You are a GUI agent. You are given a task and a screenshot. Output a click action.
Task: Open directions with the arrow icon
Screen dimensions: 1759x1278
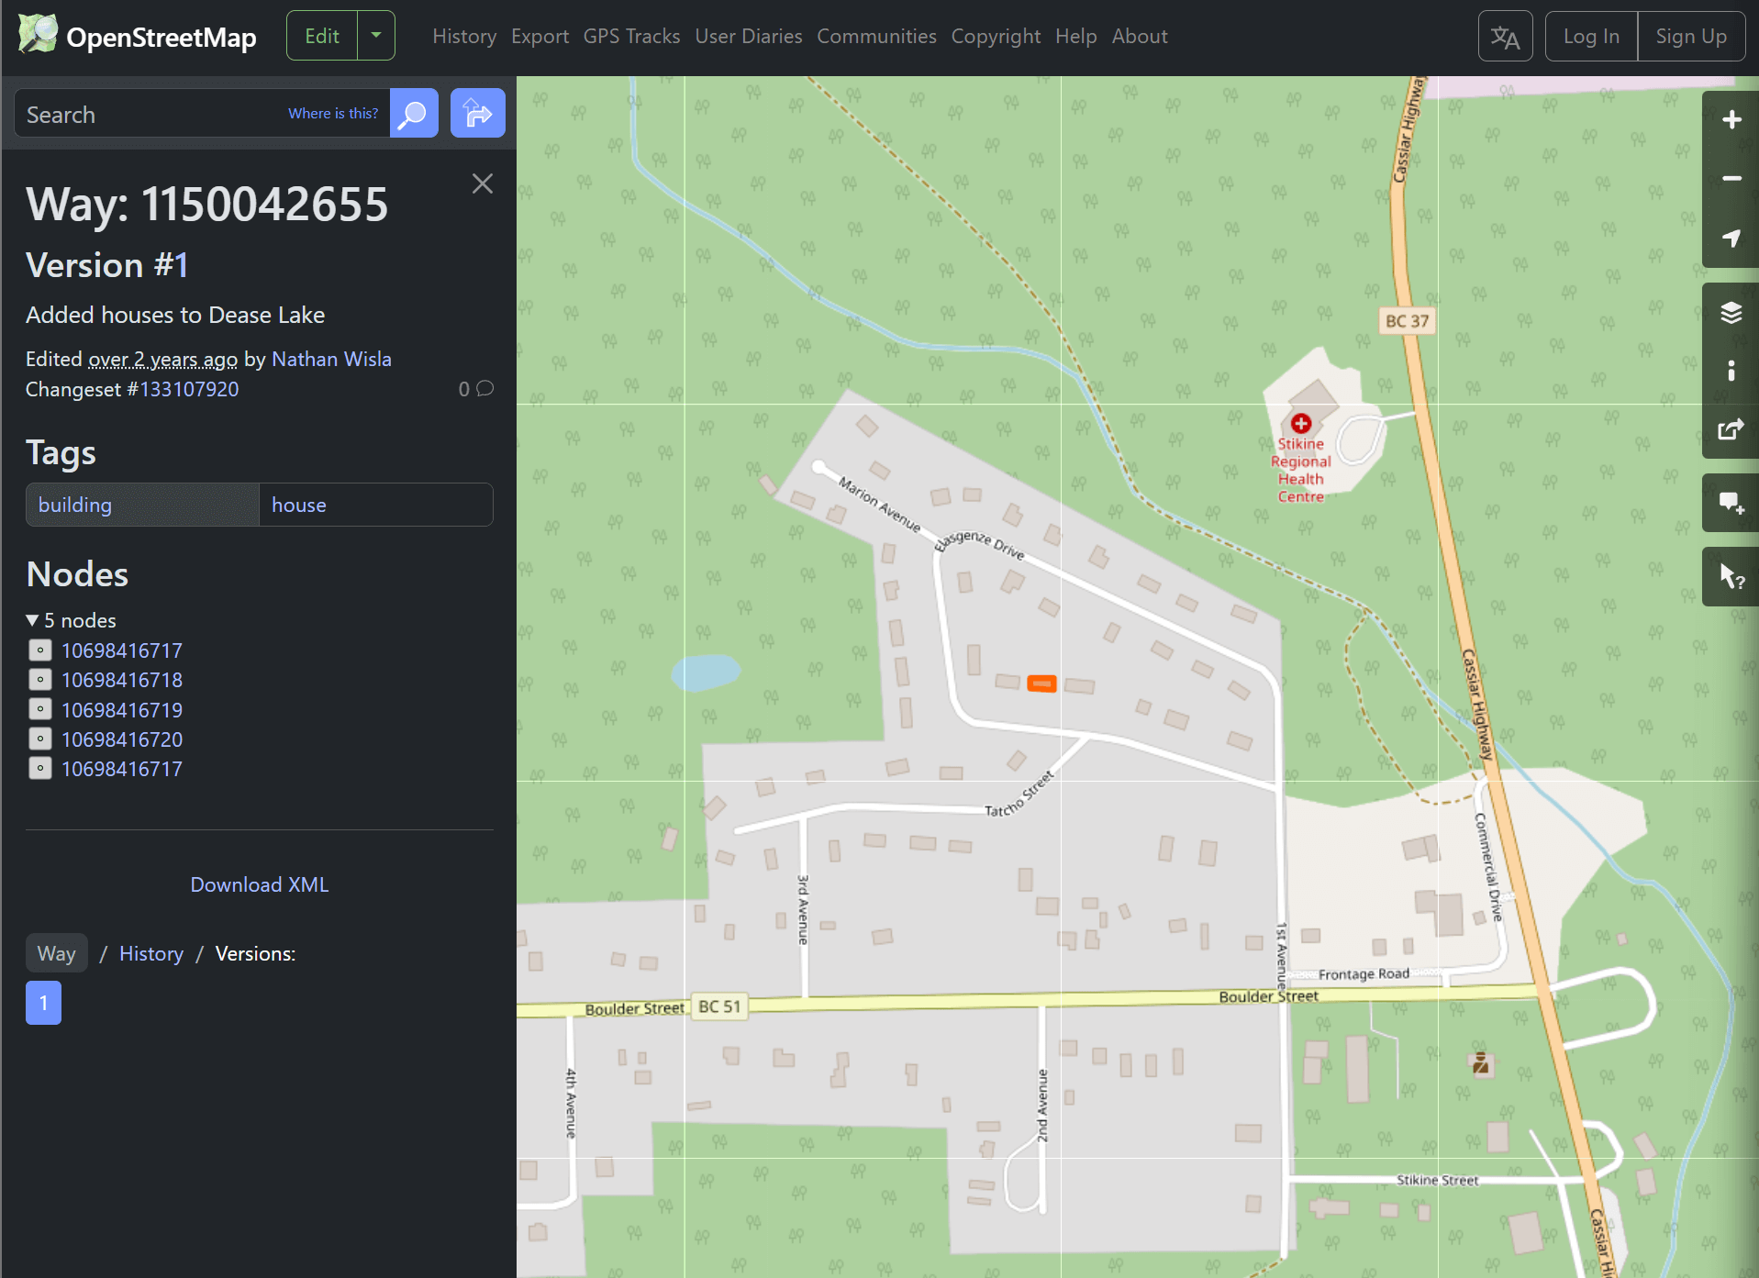point(477,114)
